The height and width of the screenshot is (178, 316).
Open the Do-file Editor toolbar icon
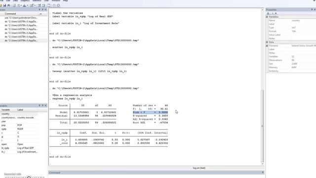click(x=32, y=5)
